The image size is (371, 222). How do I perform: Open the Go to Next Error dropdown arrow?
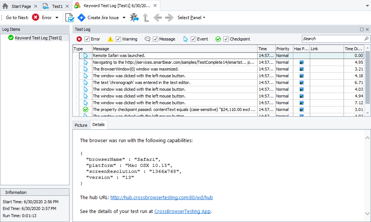point(57,18)
